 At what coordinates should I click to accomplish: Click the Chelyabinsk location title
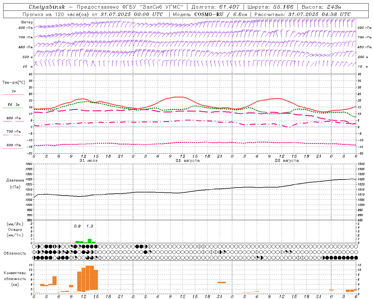(47, 7)
